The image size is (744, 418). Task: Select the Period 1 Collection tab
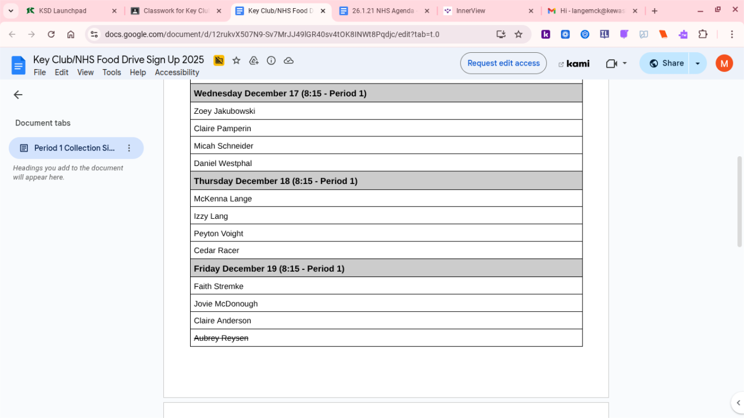click(76, 148)
